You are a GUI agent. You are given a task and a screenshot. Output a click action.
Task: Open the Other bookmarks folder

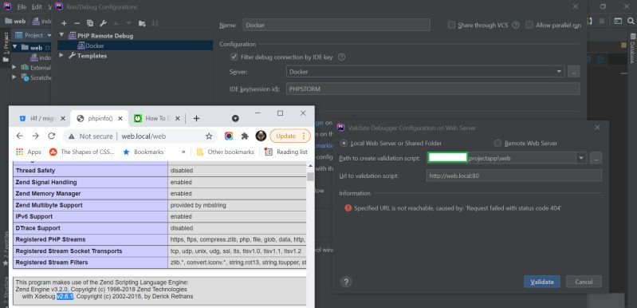pos(226,152)
